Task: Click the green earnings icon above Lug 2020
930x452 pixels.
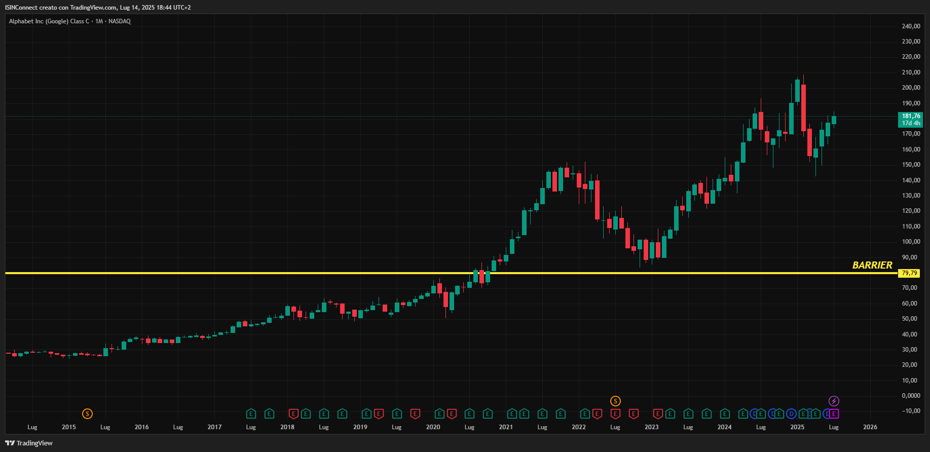Action: click(x=469, y=414)
